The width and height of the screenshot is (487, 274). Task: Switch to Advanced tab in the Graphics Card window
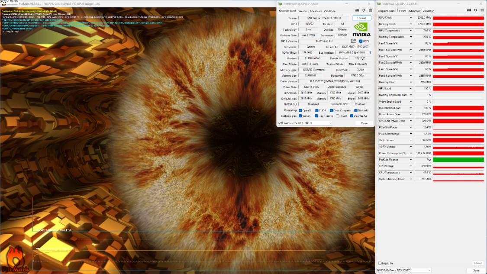pos(316,11)
